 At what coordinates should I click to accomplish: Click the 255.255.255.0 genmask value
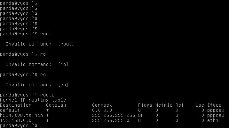(x=111, y=120)
